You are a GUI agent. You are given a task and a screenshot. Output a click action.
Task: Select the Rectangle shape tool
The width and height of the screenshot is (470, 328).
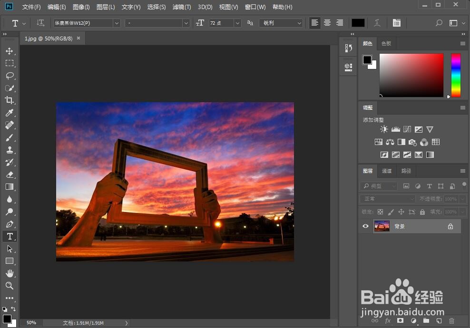pyautogui.click(x=10, y=261)
